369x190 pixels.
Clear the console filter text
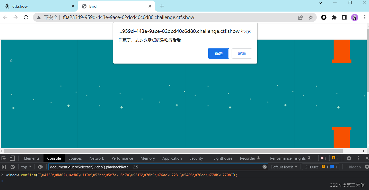pyautogui.click(x=265, y=167)
